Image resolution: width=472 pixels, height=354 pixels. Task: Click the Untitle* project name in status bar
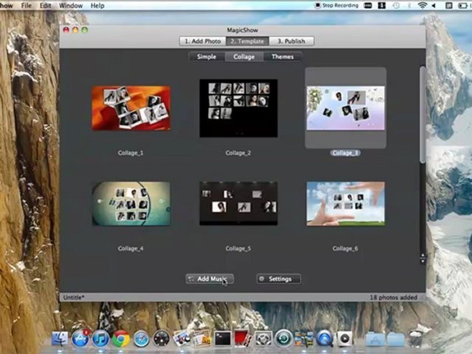74,297
